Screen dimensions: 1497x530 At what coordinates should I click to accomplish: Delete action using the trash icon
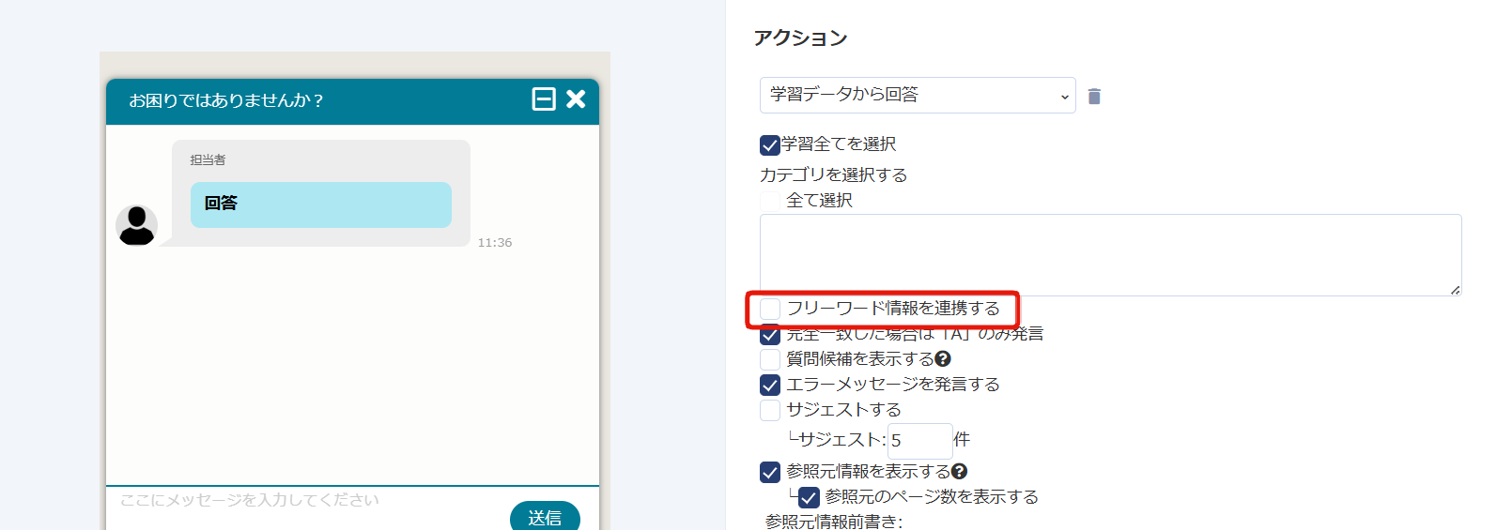pos(1094,96)
